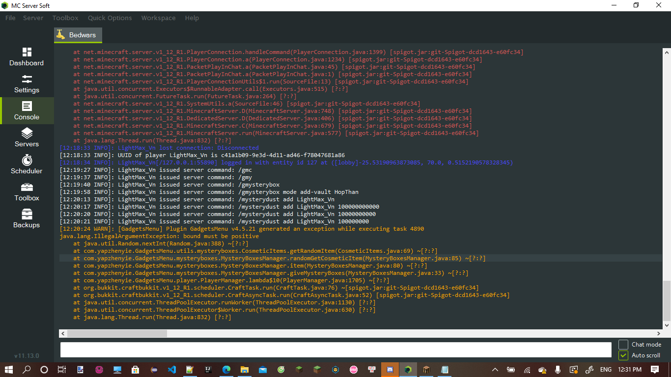Open the Quick Options menu
This screenshot has width=671, height=377.
tap(110, 18)
